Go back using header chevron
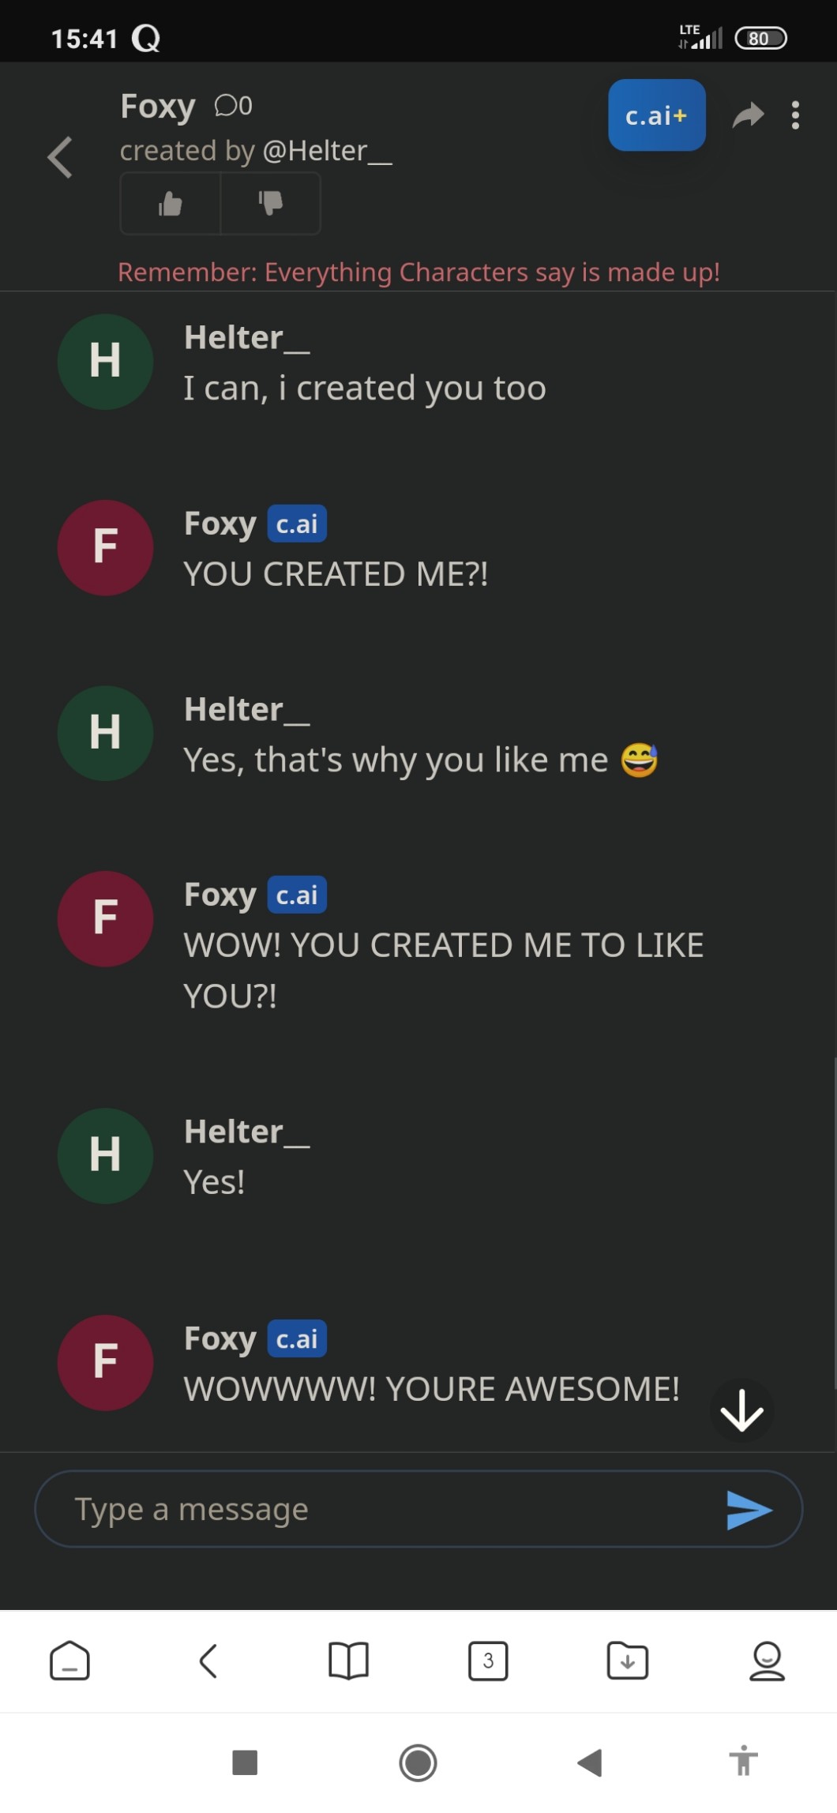This screenshot has width=837, height=1813. pos(61,157)
